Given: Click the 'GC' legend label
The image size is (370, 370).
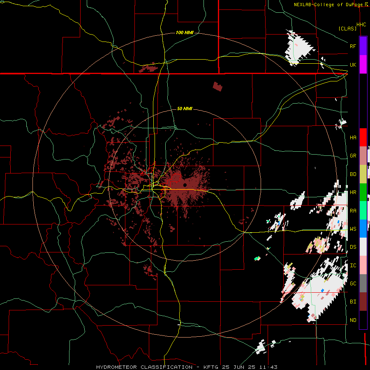Looking at the screenshot, I should tap(353, 283).
